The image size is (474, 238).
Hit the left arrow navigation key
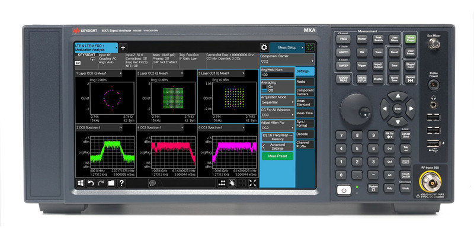pyautogui.click(x=385, y=109)
